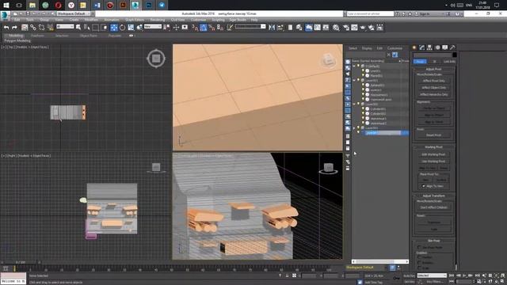Click the Reset Pivot button
The width and height of the screenshot is (507, 285).
click(x=433, y=135)
